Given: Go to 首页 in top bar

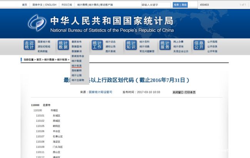Looking at the screenshot, I should 25,5.
